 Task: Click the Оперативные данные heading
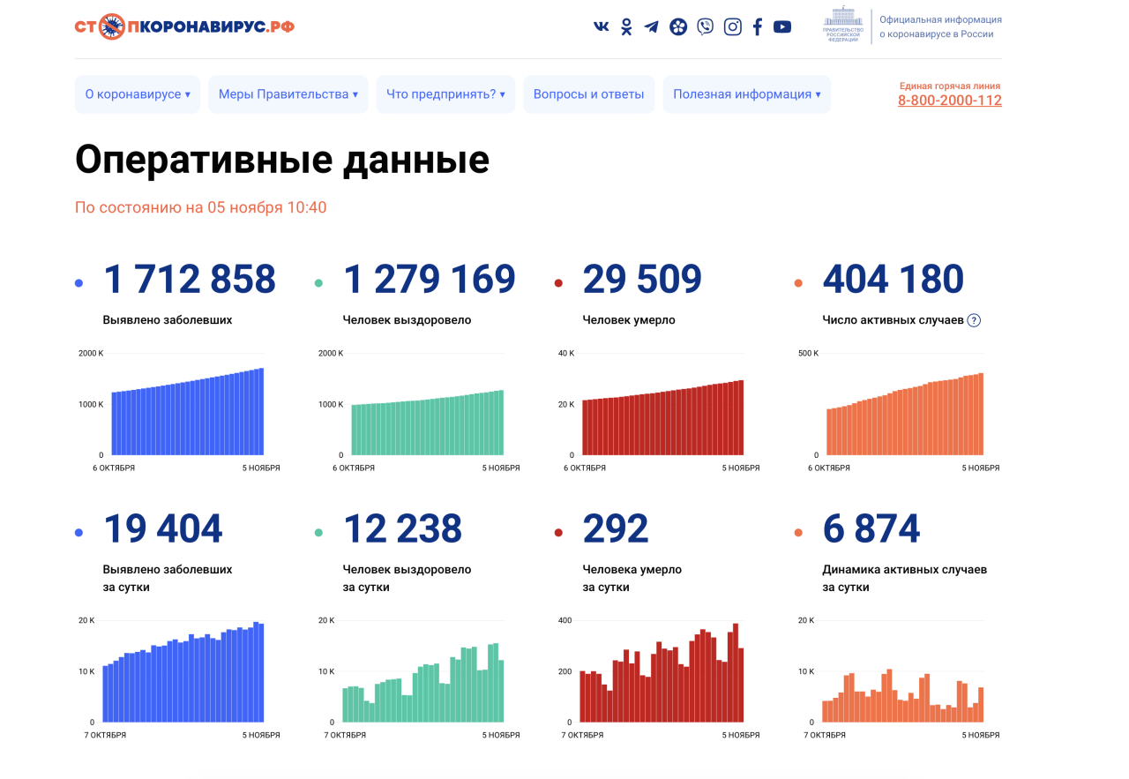coord(282,160)
